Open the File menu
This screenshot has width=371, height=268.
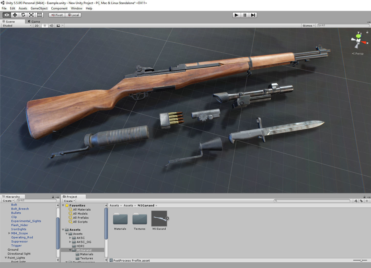point(4,8)
